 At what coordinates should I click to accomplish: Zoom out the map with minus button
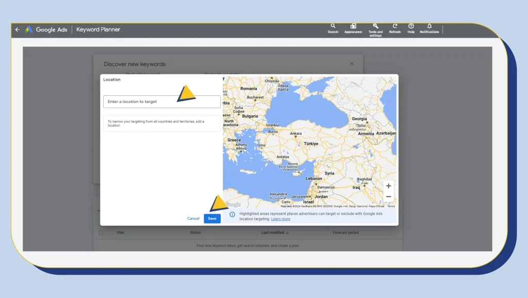pos(388,197)
